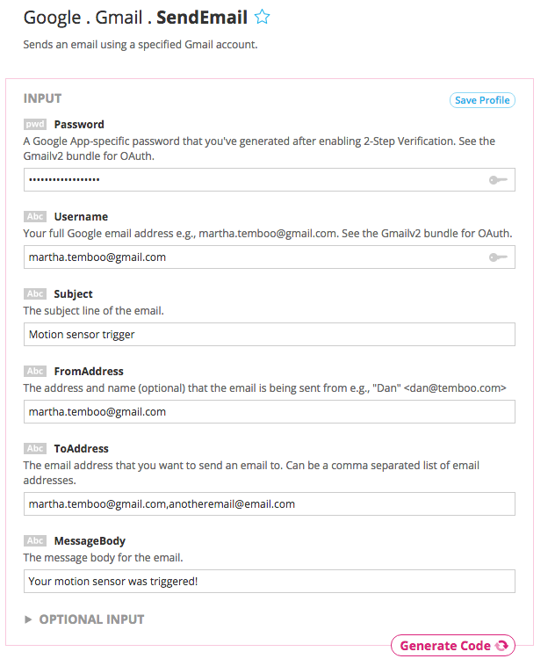This screenshot has width=555, height=666.
Task: Click the FromAddress text field
Action: point(269,412)
